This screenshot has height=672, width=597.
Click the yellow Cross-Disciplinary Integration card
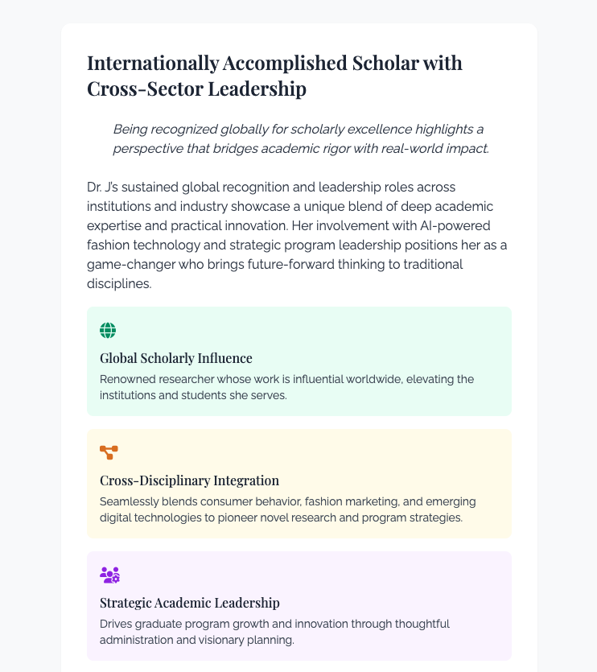pyautogui.click(x=299, y=484)
